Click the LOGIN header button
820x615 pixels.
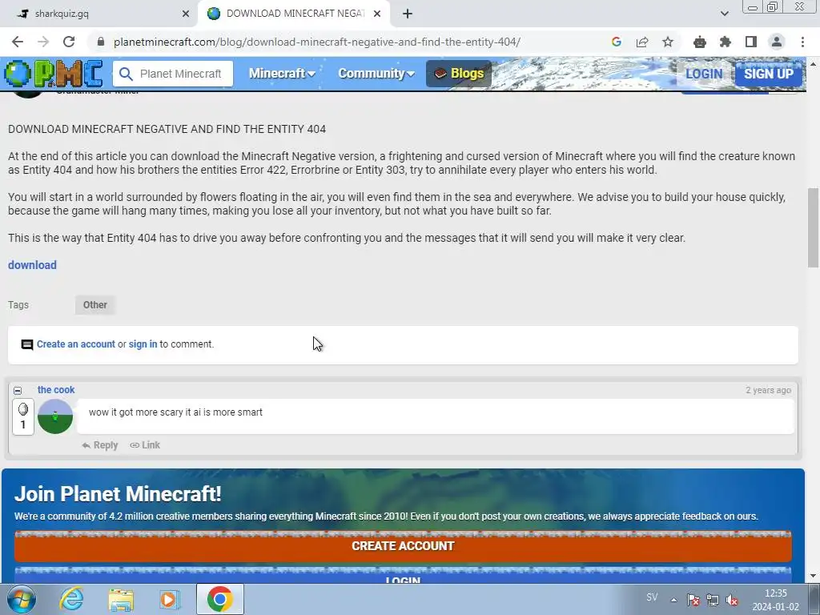click(x=704, y=74)
